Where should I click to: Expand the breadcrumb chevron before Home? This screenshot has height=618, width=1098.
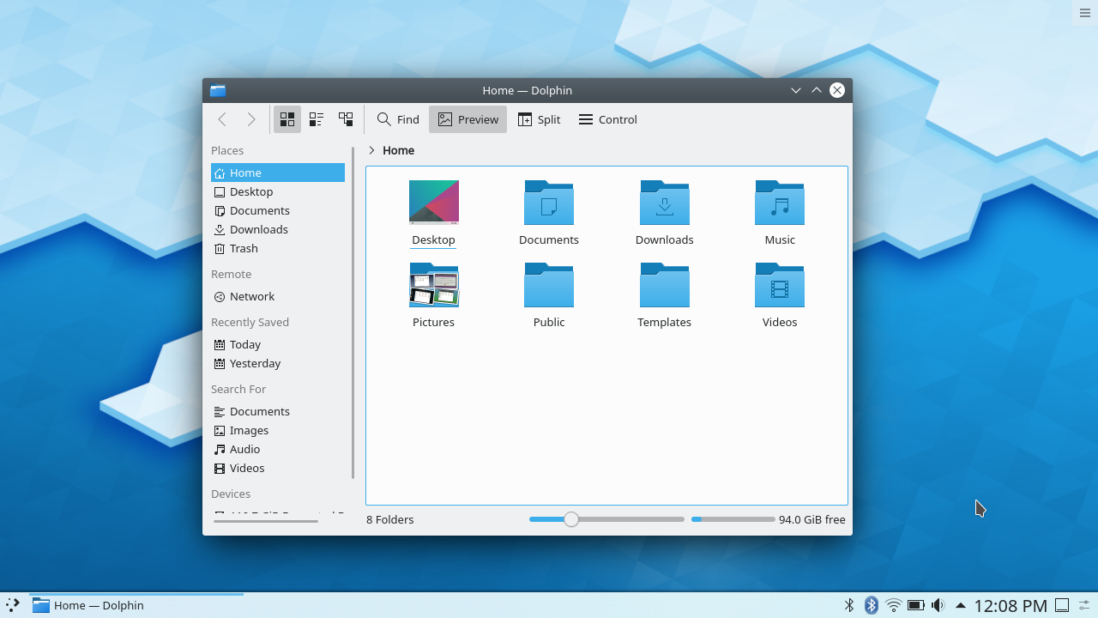point(370,150)
